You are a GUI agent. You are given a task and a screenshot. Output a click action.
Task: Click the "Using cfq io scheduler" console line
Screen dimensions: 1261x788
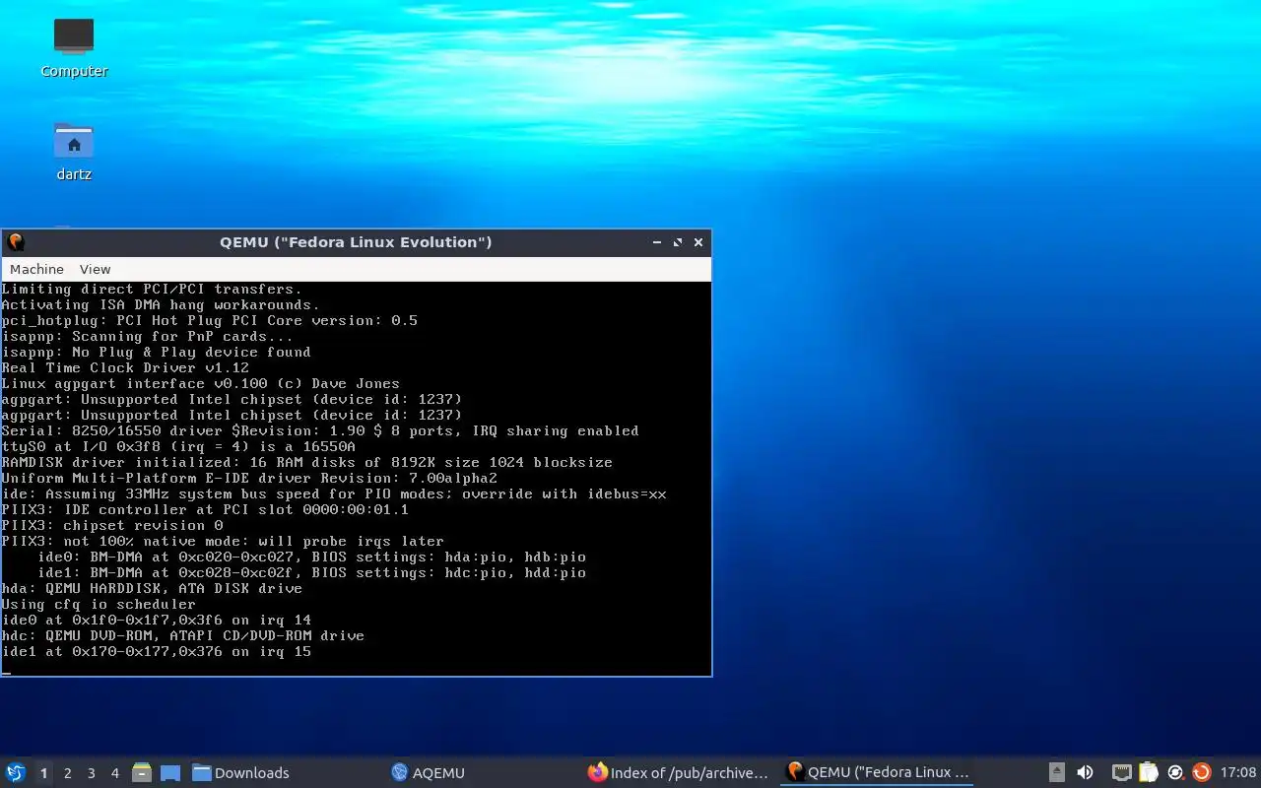point(99,605)
